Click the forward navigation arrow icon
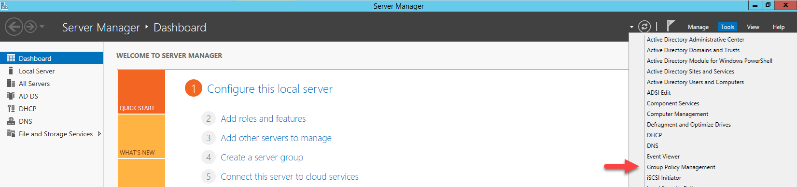 pos(30,27)
